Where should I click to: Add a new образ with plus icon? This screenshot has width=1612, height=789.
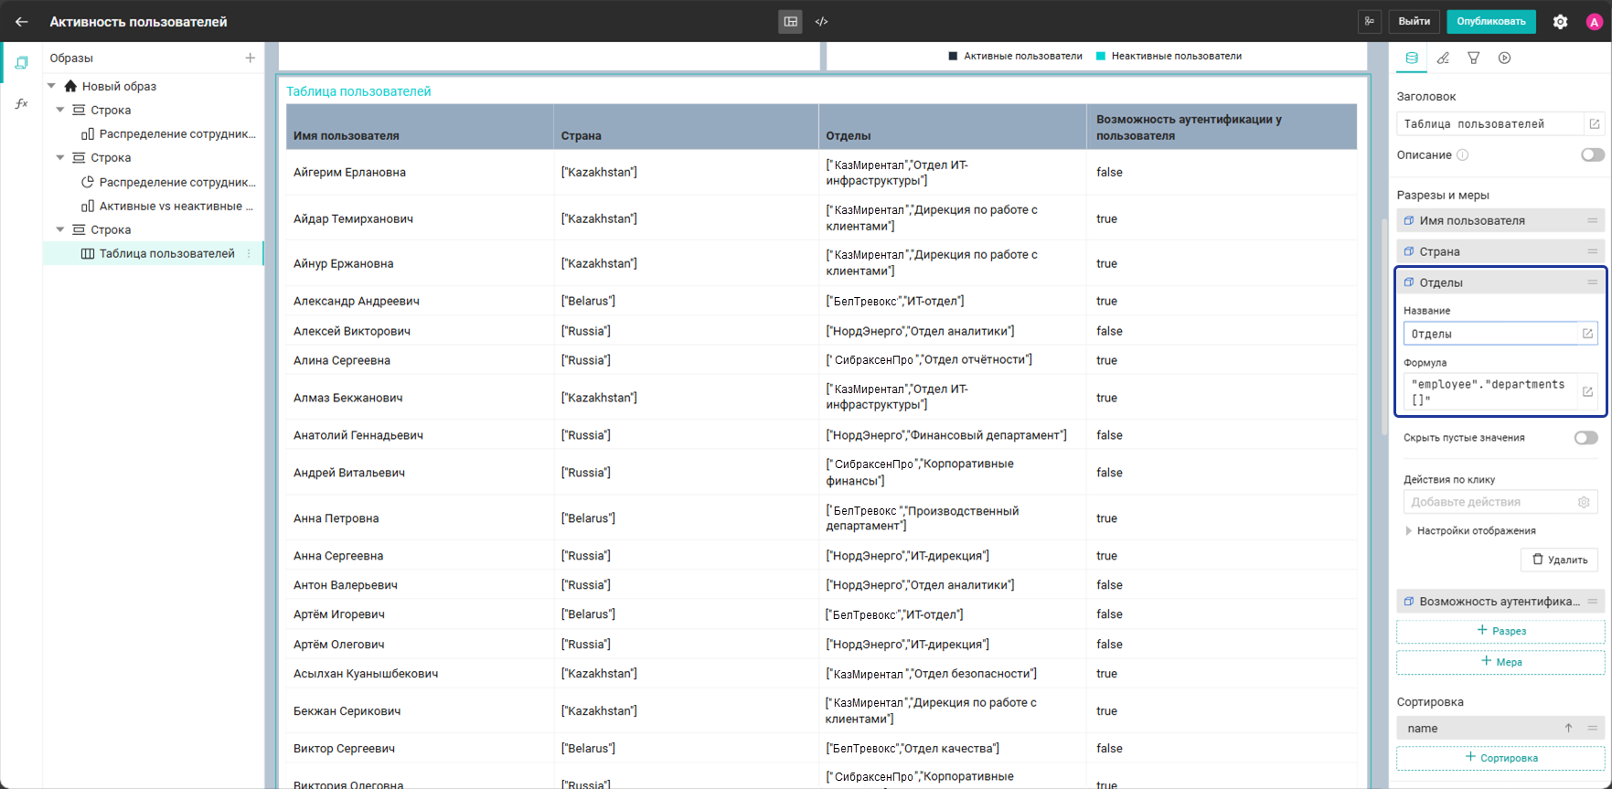pos(250,58)
